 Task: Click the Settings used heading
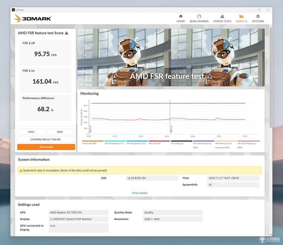(29, 205)
